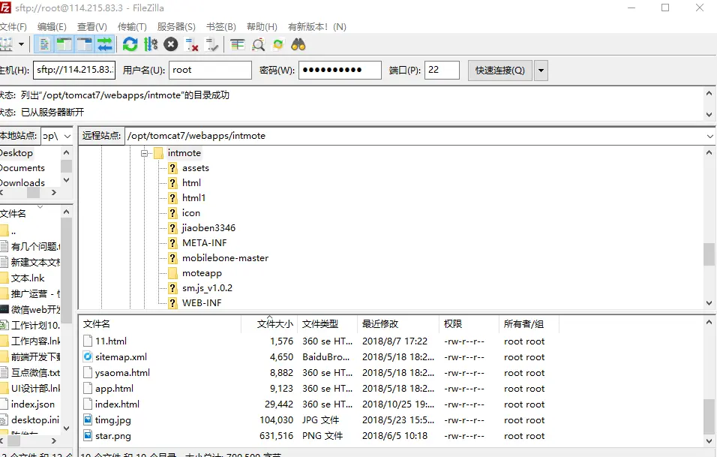Enable directory comparison mode
Screen dimensions: 717x457
point(257,44)
